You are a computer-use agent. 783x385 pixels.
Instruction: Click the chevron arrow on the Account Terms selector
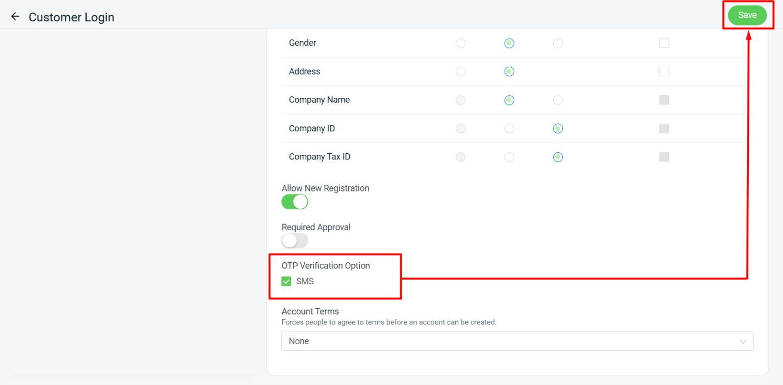click(743, 341)
